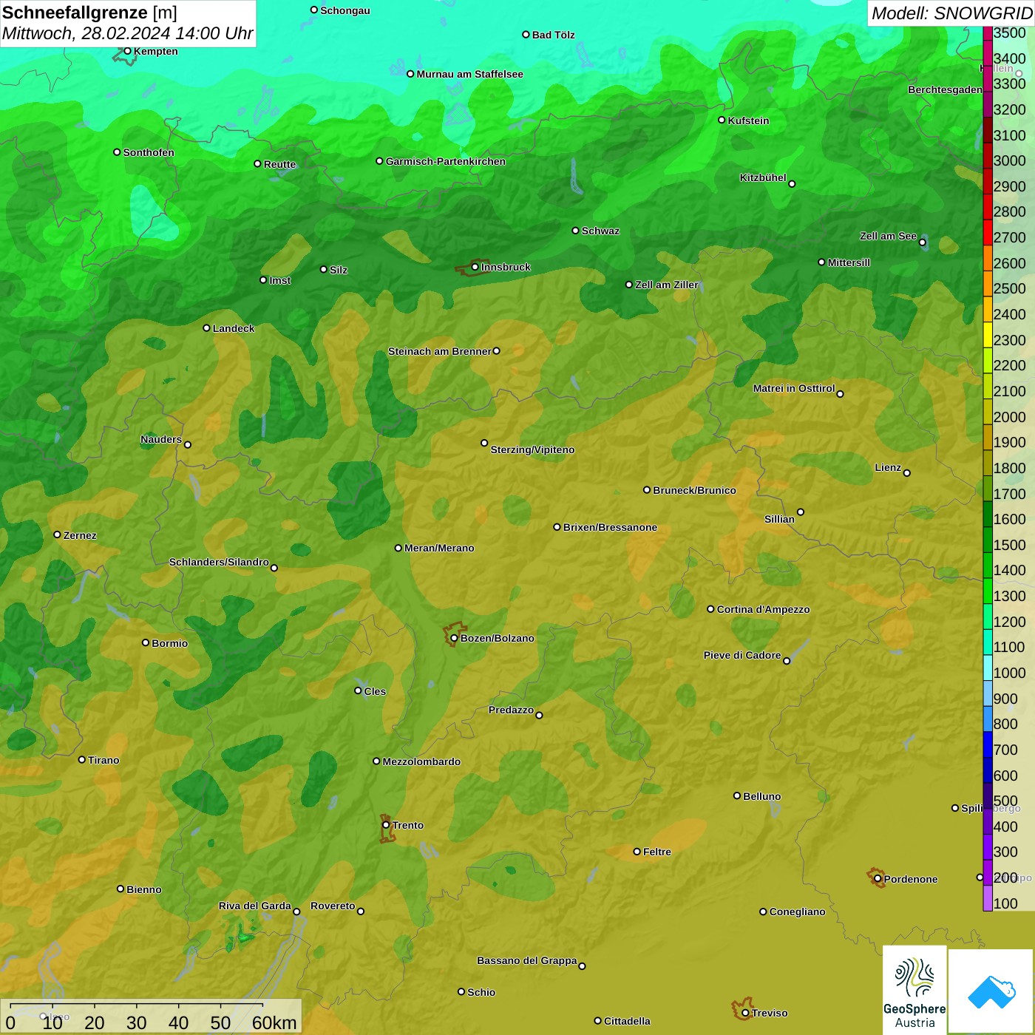Screen dimensions: 1035x1035
Task: Click the Tirano marker dot
Action: [82, 759]
